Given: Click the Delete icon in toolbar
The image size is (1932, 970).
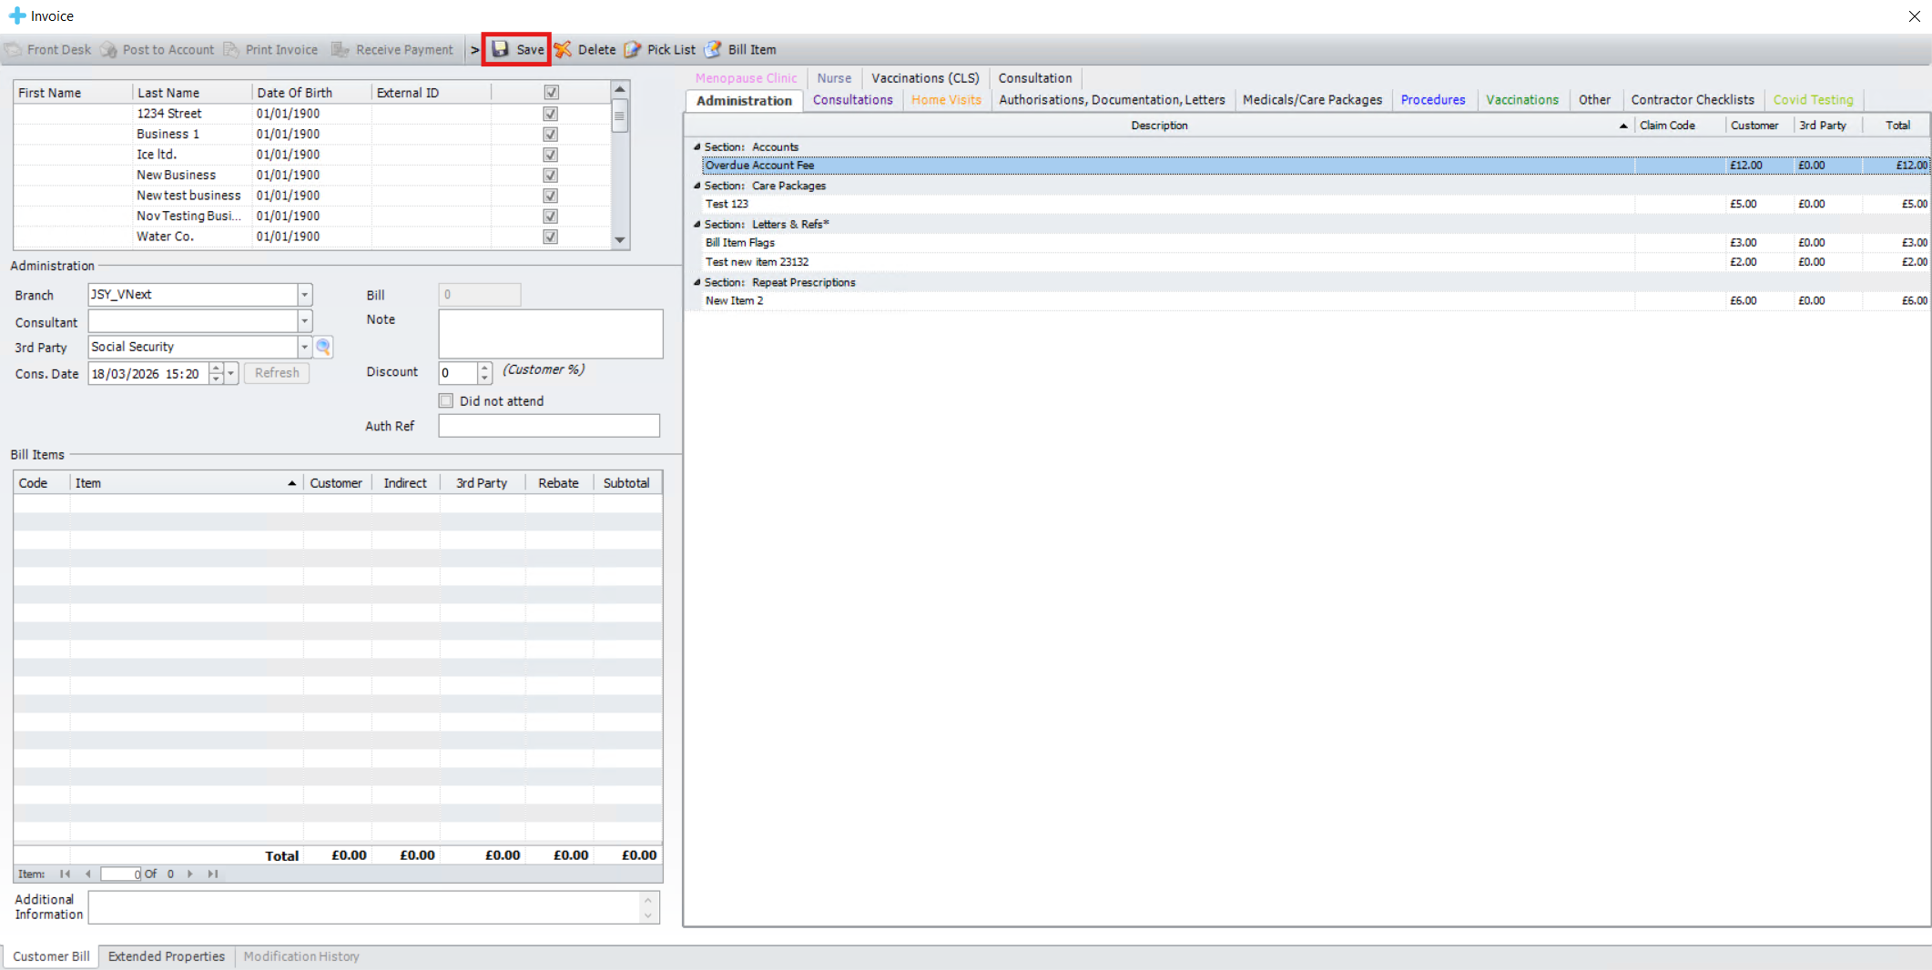Looking at the screenshot, I should (564, 49).
